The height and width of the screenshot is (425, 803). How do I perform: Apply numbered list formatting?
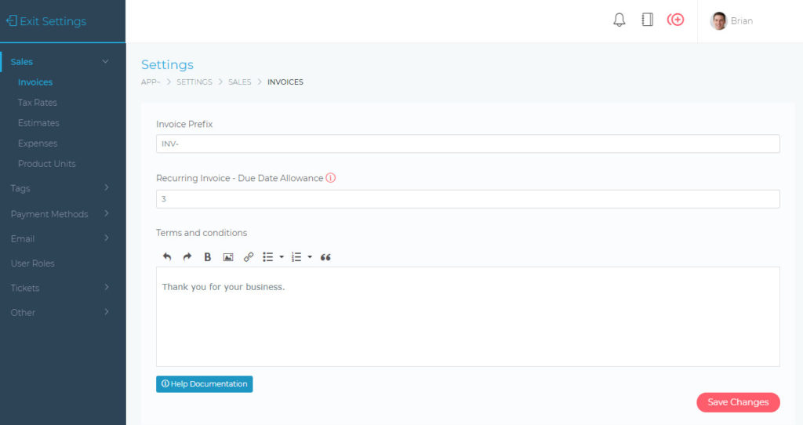pos(296,257)
